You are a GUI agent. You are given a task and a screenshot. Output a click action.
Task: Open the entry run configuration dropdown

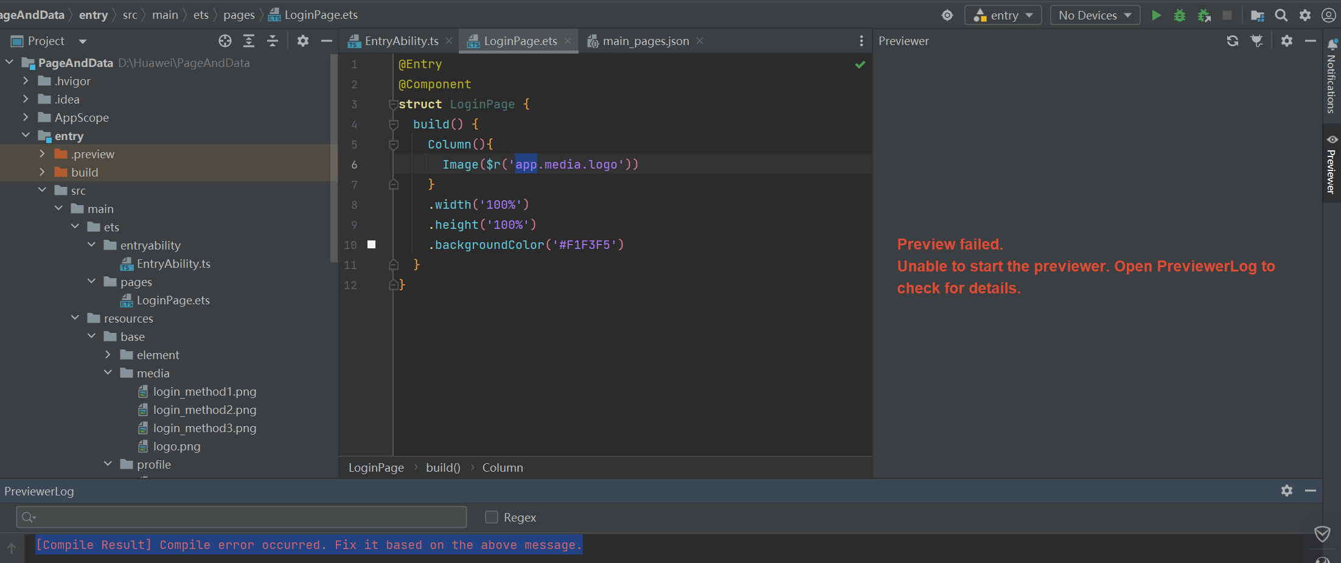coord(1003,15)
